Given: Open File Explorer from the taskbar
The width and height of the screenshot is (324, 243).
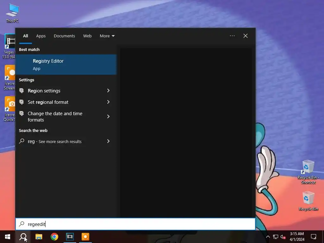Looking at the screenshot, I should tap(39, 237).
